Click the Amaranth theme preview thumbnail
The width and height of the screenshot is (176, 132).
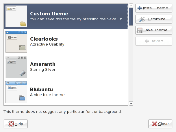tap(16, 67)
